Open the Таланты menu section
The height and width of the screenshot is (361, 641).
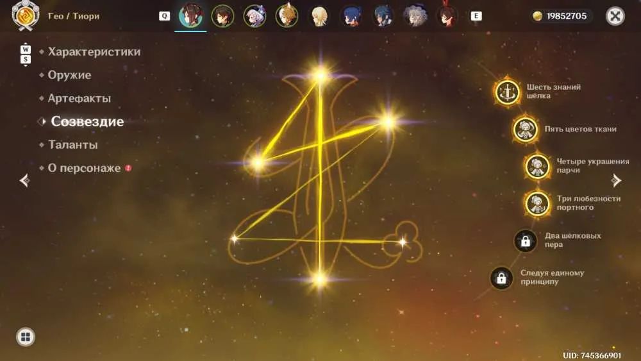point(73,145)
